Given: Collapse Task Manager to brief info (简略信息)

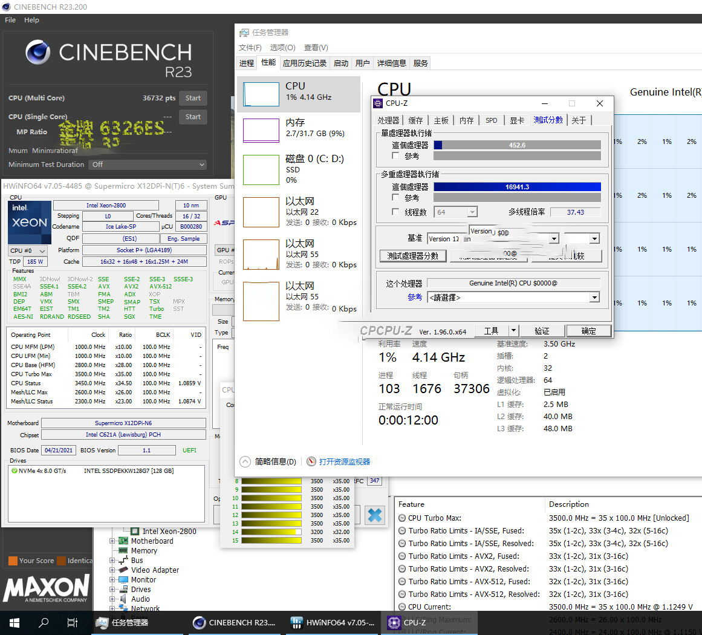Looking at the screenshot, I should coord(268,461).
